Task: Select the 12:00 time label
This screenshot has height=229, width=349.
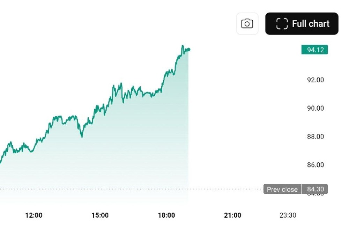Action: tap(34, 215)
